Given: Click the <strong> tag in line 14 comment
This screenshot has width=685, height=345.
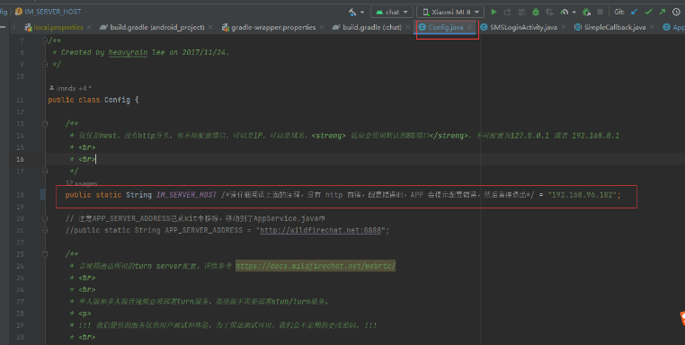Looking at the screenshot, I should (x=328, y=136).
